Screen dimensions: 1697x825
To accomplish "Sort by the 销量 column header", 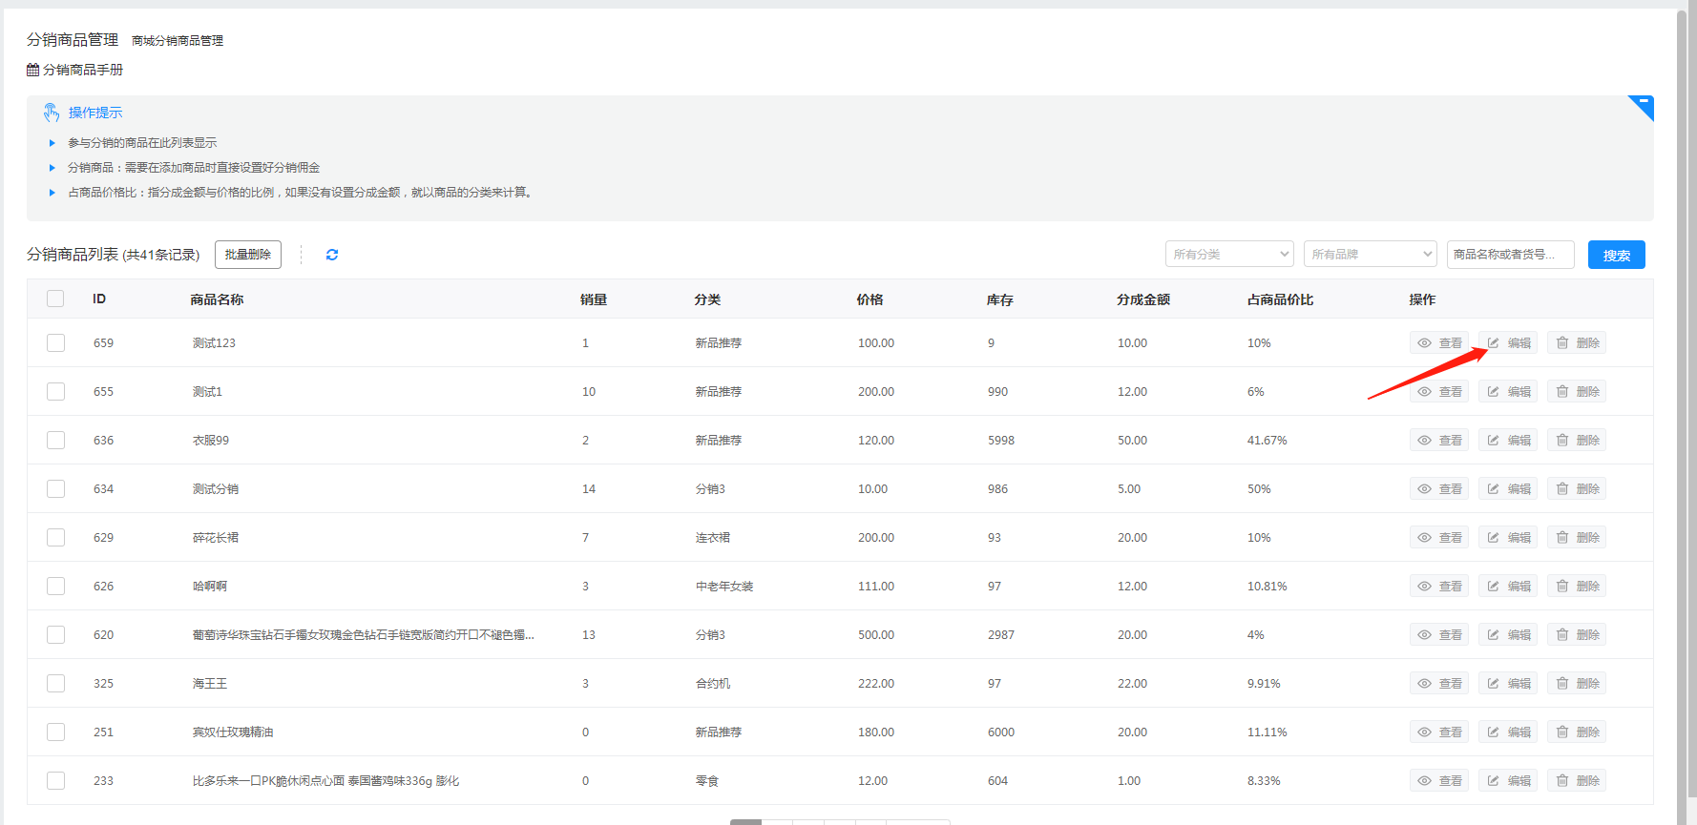I will click(593, 299).
